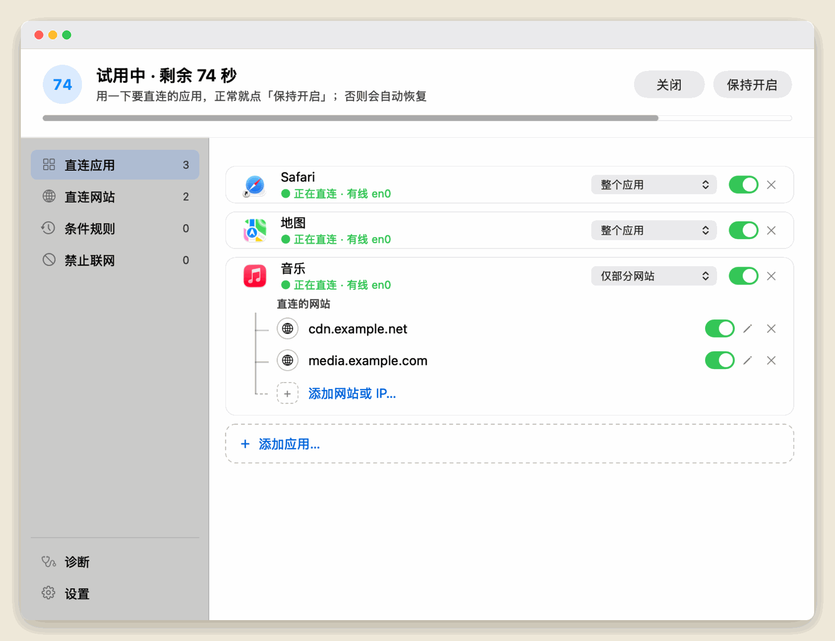Click the 试用中 · 剩余 74 秒 title
This screenshot has width=835, height=641.
(166, 76)
